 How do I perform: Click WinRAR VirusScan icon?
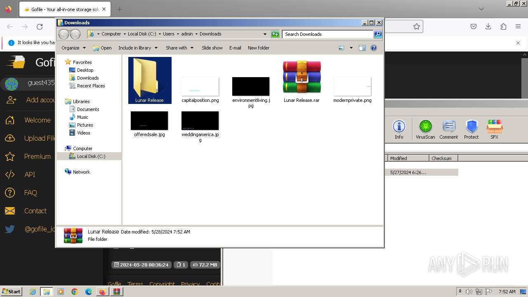point(425,130)
